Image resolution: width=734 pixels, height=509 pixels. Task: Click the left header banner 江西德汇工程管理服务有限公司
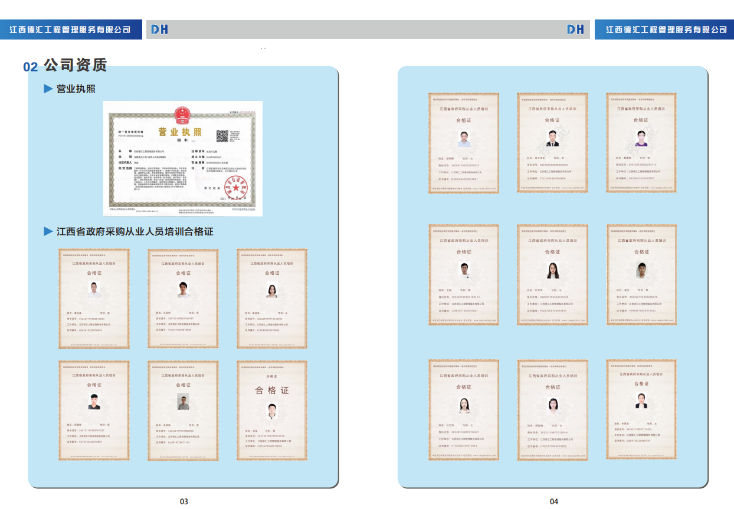(71, 29)
